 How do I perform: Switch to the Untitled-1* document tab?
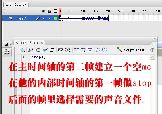point(16,5)
